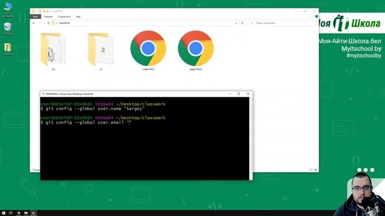Go up one folder level in Explorer
This screenshot has width=385, height=216.
48,23
